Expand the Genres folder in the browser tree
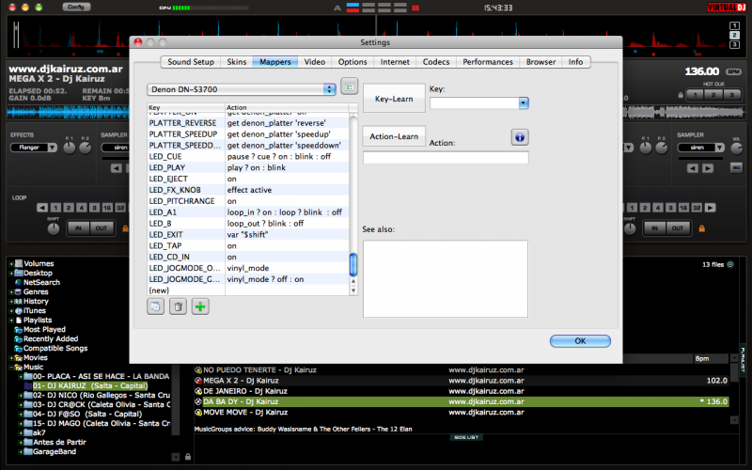Screen dimensions: 752x470 click(11, 291)
